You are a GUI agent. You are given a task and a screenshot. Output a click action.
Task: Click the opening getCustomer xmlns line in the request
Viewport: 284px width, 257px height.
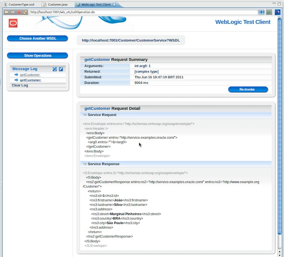(x=132, y=138)
